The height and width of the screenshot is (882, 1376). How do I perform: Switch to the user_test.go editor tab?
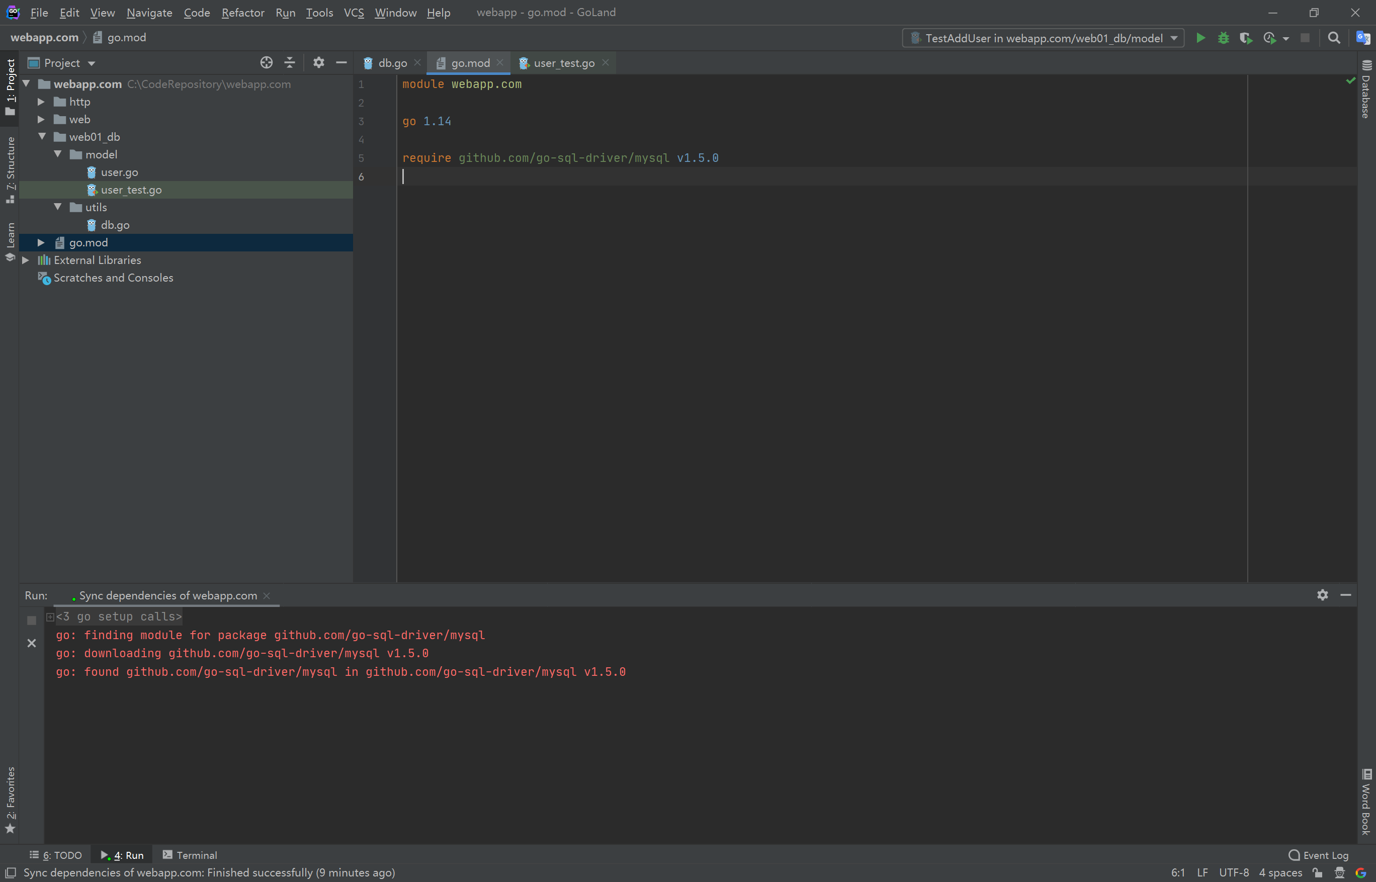(563, 63)
